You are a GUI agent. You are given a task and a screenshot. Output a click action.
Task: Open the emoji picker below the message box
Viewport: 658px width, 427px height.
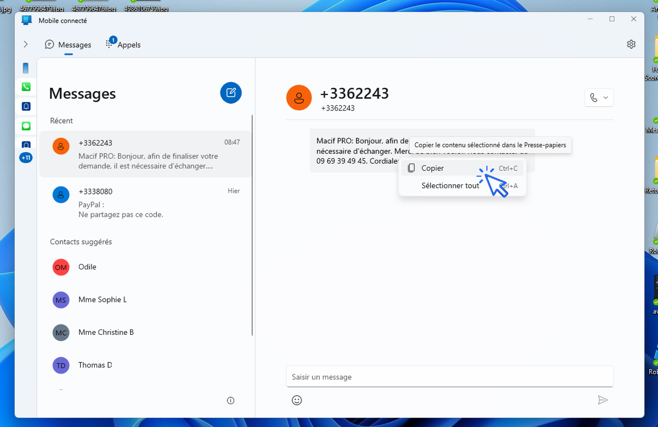pyautogui.click(x=297, y=400)
